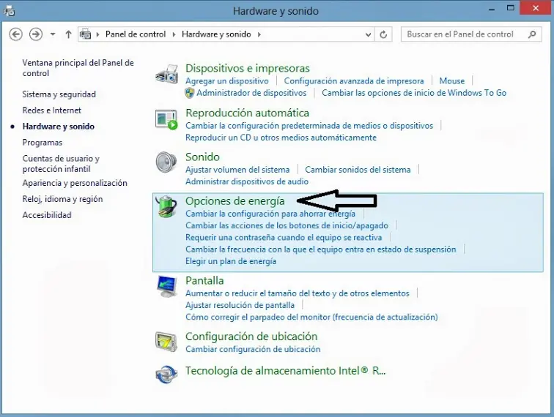
Task: Click Requerir una contraseña cuando el equipo se reactiva
Action: point(284,238)
